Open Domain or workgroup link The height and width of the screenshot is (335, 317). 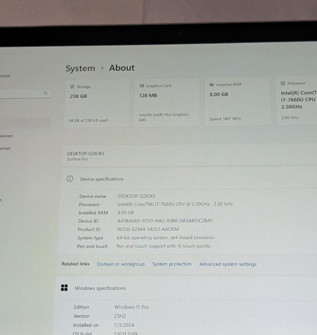[121, 264]
